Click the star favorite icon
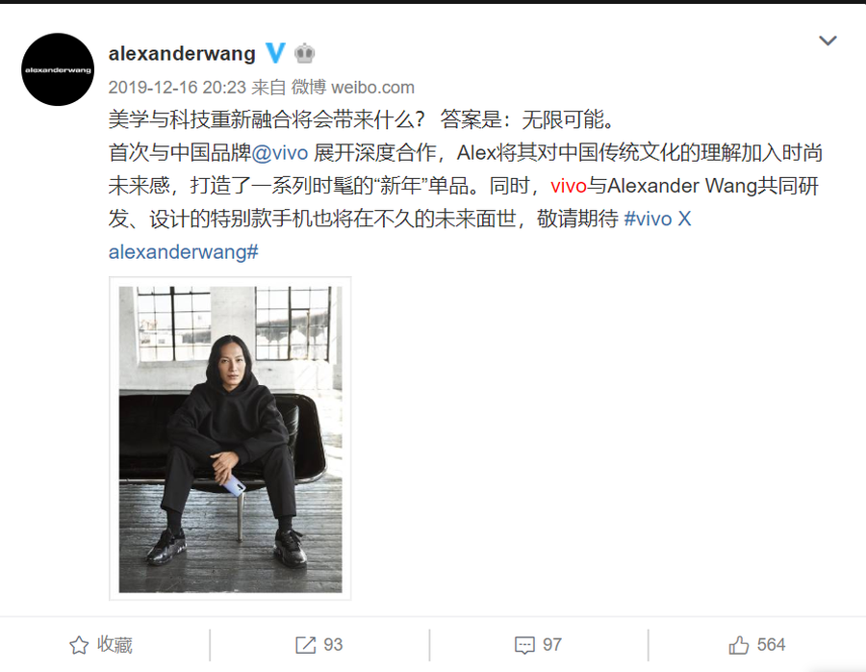 [79, 645]
